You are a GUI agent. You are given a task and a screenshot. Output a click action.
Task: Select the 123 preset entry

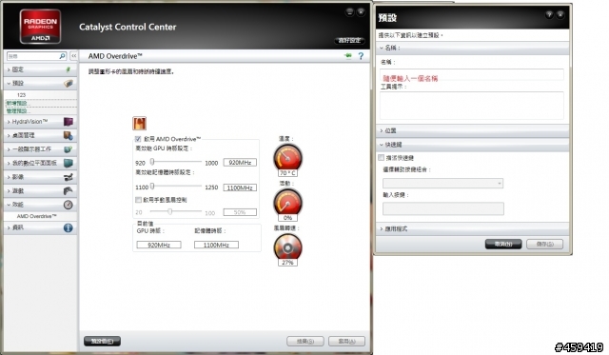pyautogui.click(x=21, y=95)
